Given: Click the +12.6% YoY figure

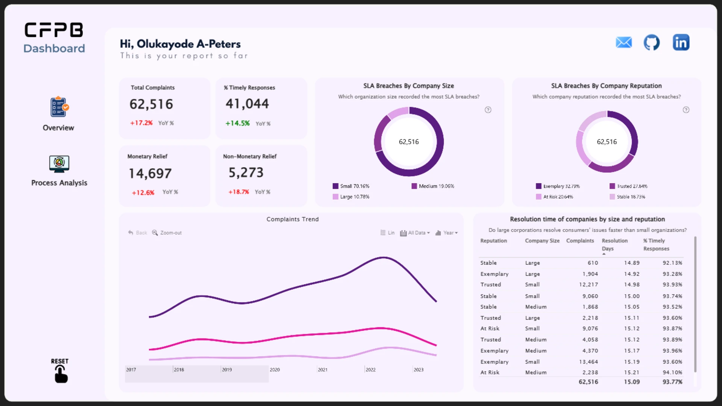Looking at the screenshot, I should click(143, 192).
